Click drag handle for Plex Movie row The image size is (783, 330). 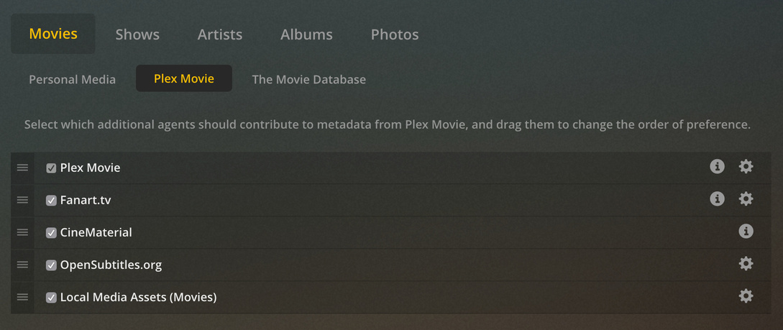(22, 168)
